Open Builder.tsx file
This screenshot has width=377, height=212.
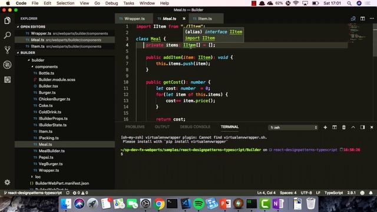48,86
